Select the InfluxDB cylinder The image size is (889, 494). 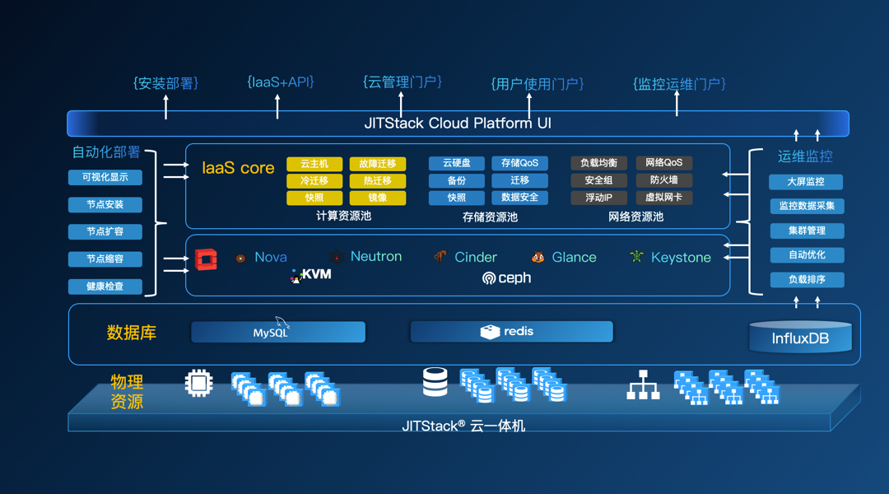(x=801, y=337)
